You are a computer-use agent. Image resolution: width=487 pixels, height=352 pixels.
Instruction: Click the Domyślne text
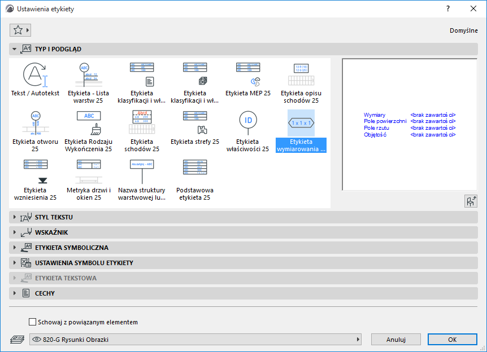[463, 30]
